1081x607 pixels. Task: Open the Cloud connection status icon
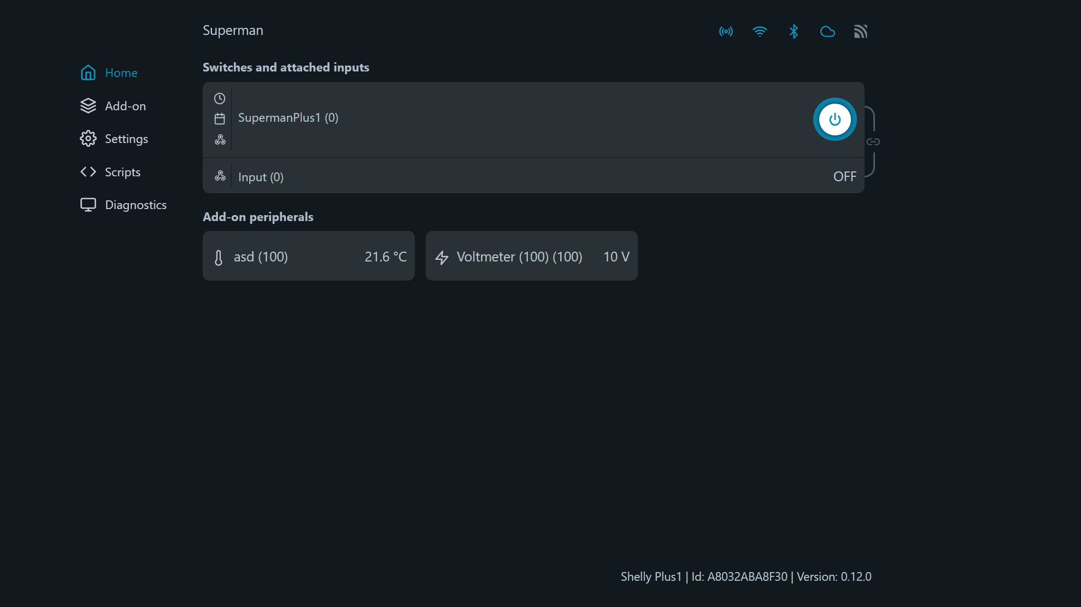tap(827, 31)
